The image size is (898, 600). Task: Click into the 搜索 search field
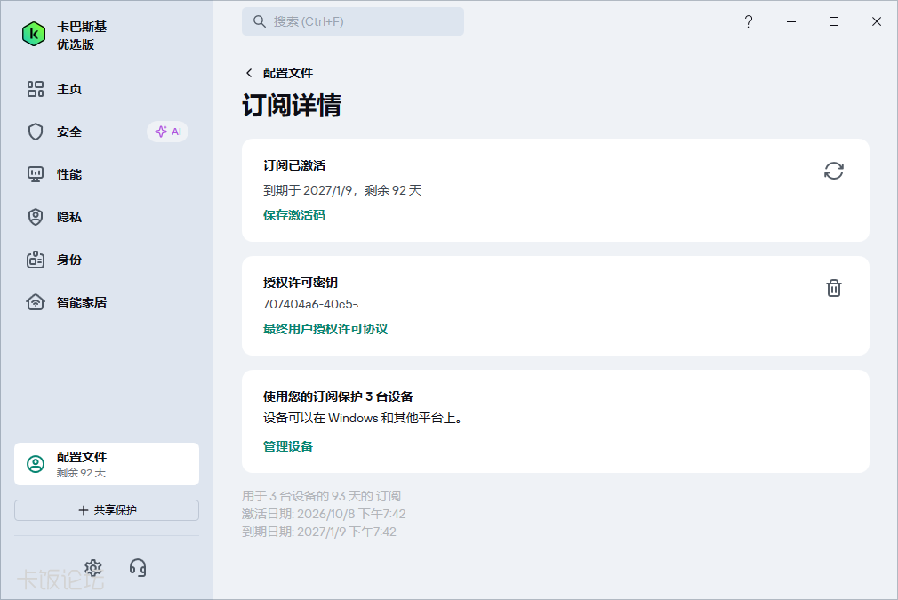(353, 21)
